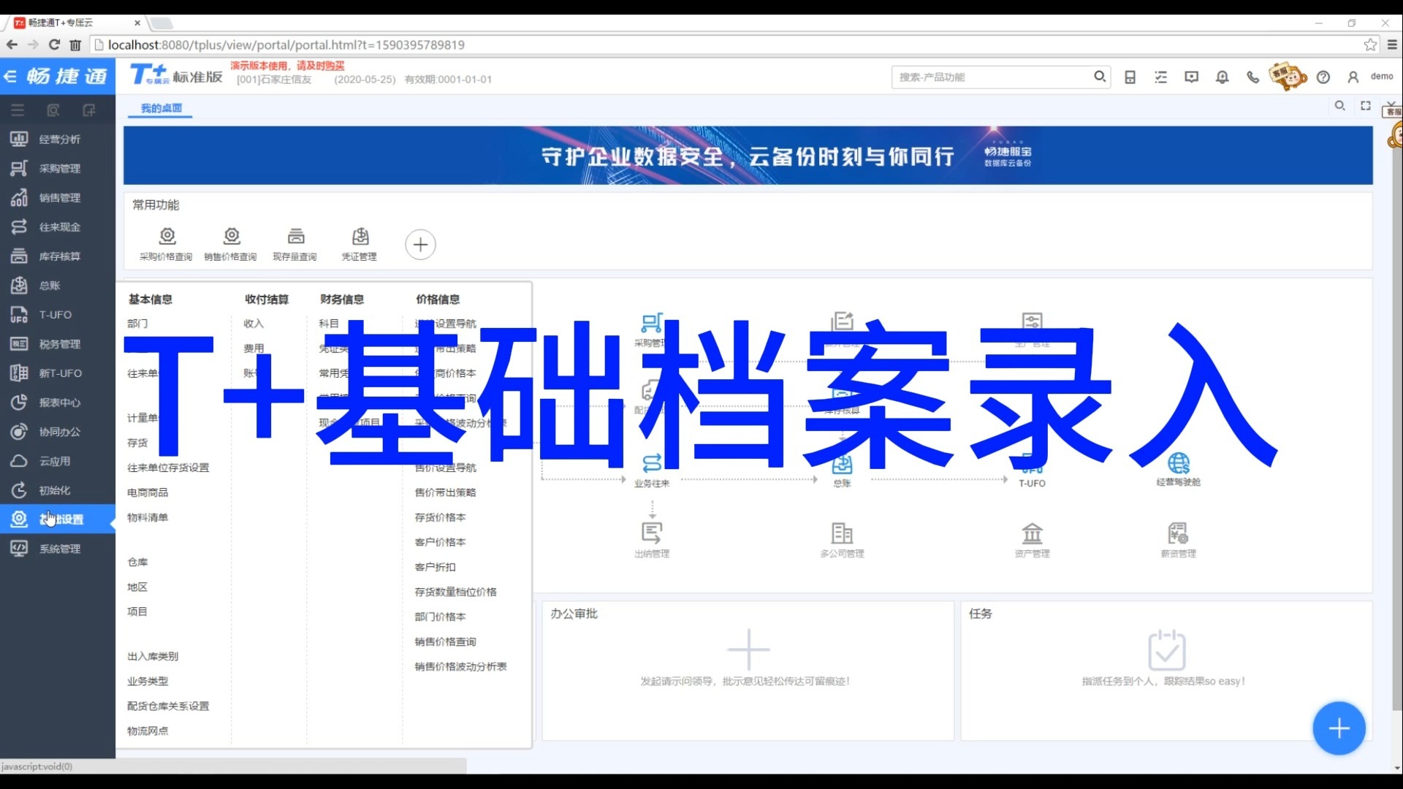1403x789 pixels.
Task: Open 协同办公 sidebar module
Action: 58,431
